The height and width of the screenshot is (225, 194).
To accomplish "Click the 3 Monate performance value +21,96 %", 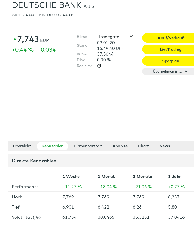I will coord(142,187).
